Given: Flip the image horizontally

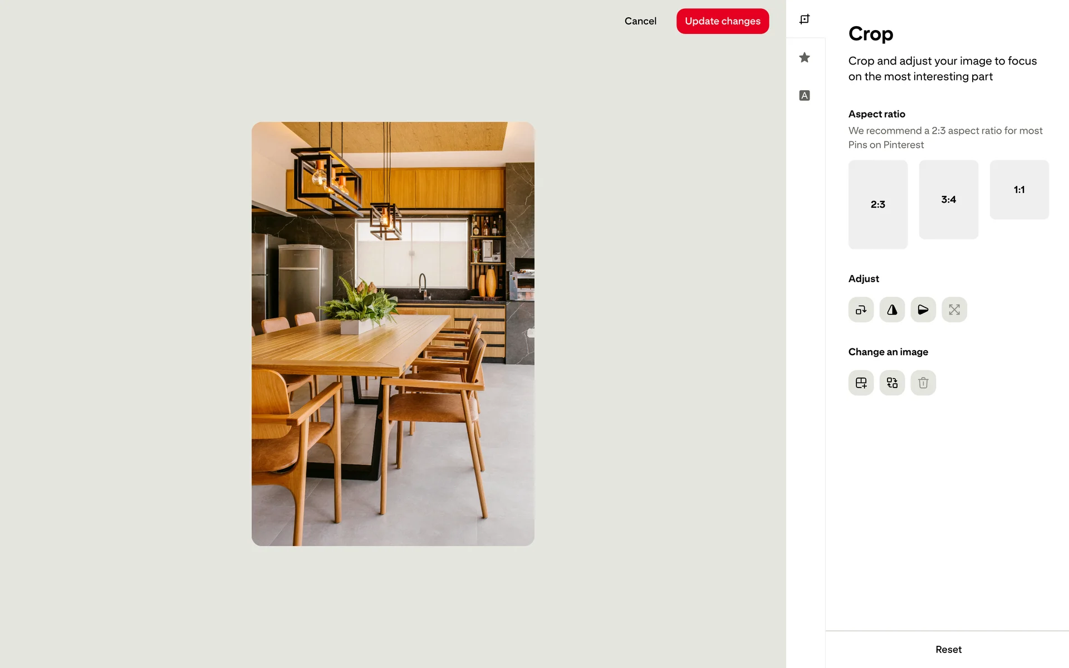Looking at the screenshot, I should (892, 310).
